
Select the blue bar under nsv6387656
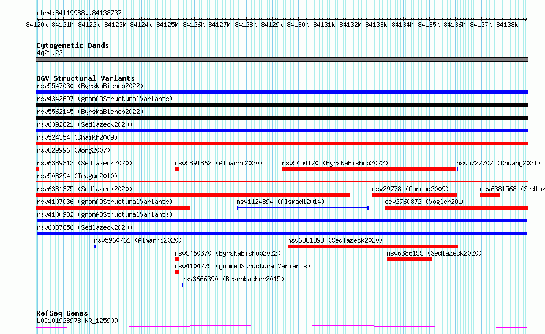[x=282, y=233]
